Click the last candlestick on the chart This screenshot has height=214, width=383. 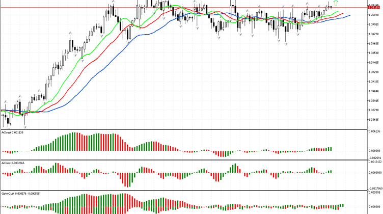click(331, 7)
